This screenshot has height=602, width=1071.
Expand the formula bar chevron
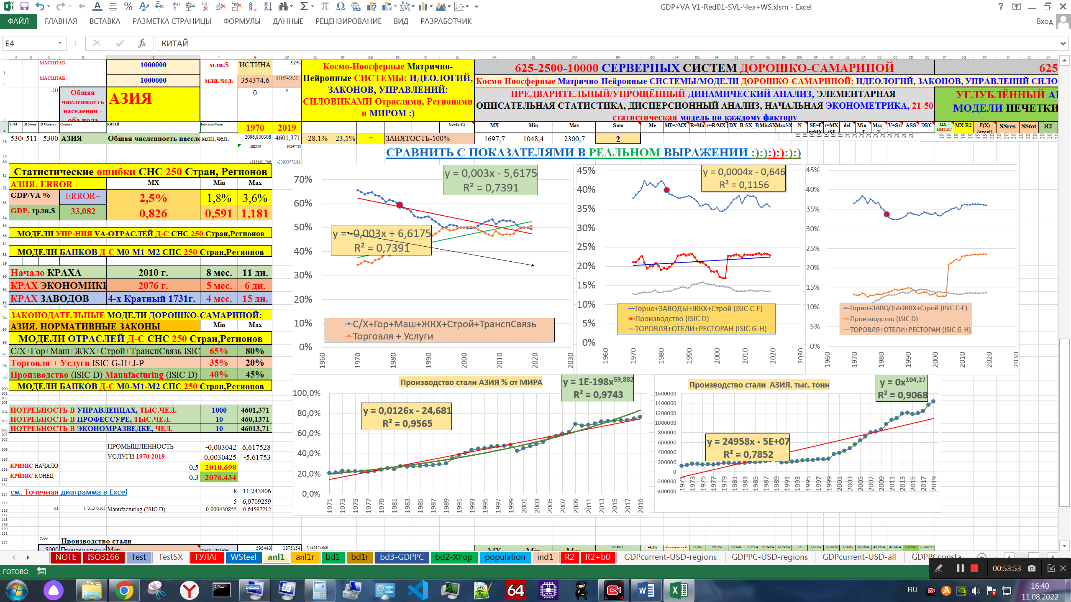(x=1063, y=43)
